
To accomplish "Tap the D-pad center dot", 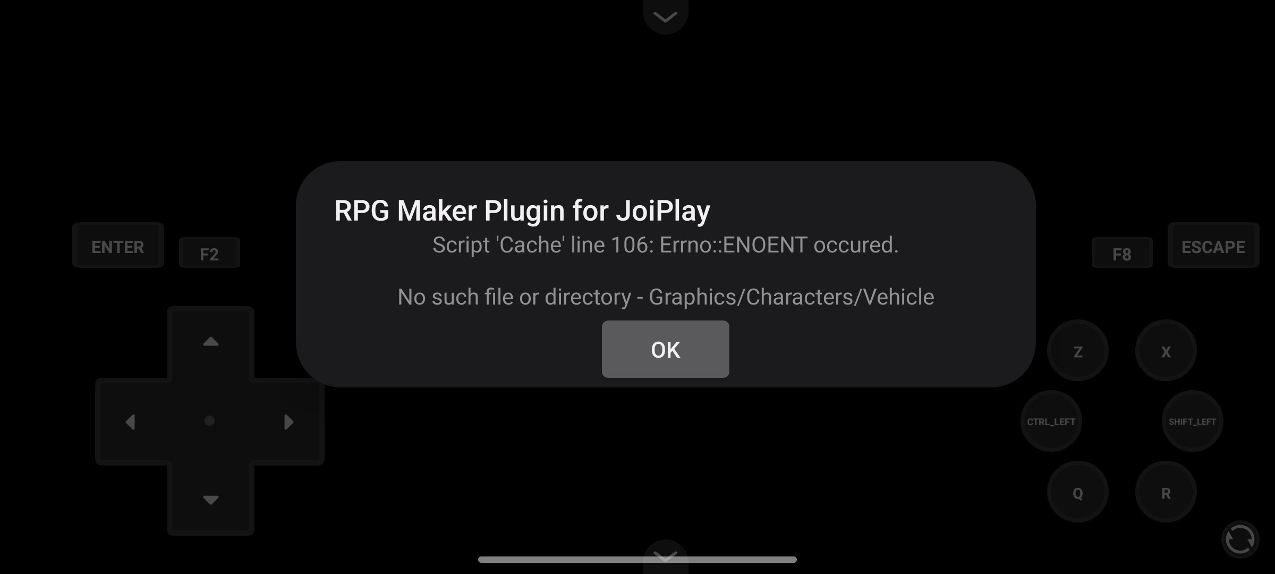I will pos(210,421).
